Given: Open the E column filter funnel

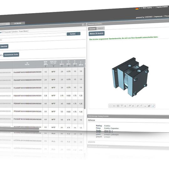Looking at the screenshot, I should click(62, 66).
